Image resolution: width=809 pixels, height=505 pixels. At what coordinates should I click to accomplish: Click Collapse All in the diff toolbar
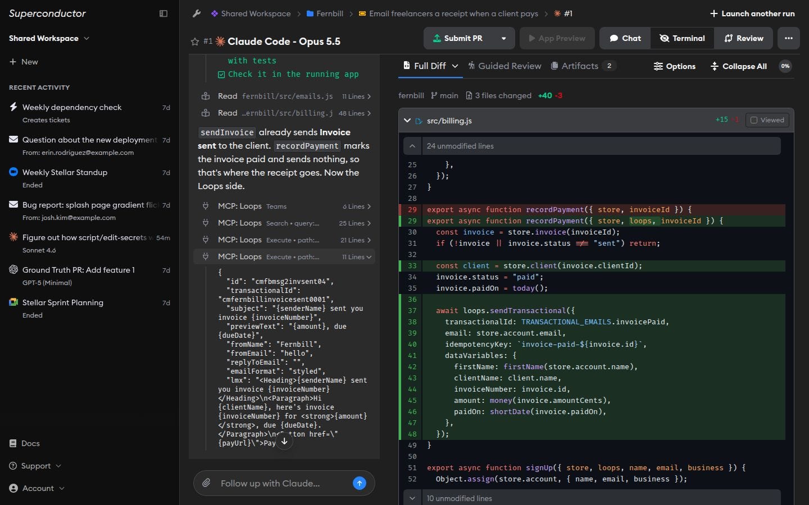point(739,66)
